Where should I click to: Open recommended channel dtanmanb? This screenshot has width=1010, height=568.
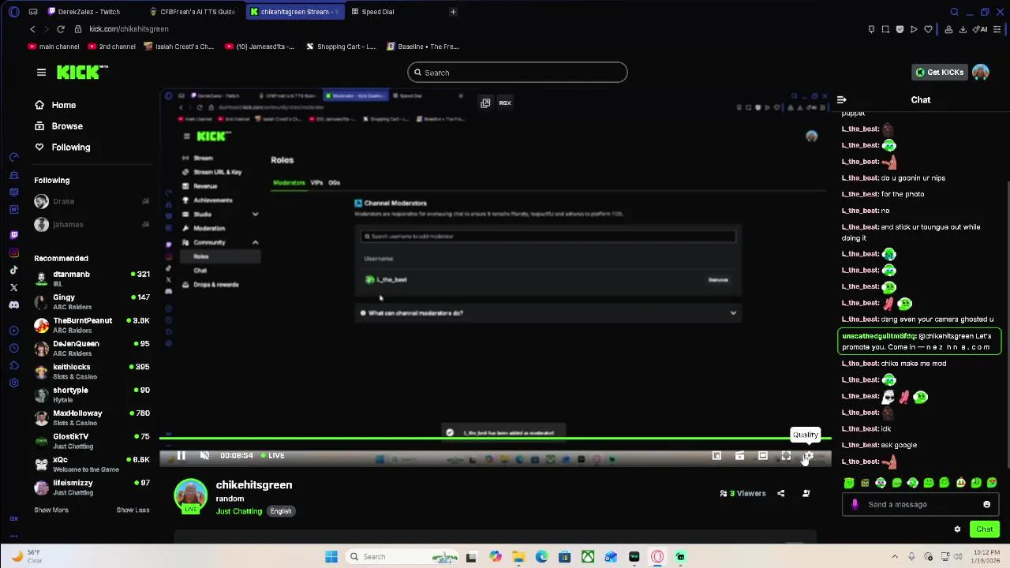[x=92, y=278]
